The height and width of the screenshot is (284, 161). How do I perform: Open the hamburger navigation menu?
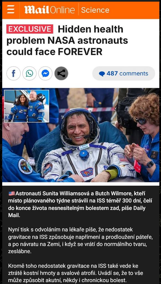click(11, 10)
